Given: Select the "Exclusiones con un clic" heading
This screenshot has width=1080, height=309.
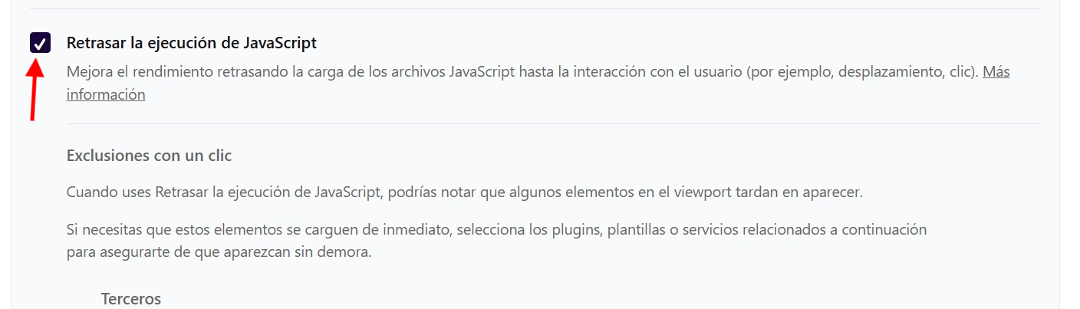Looking at the screenshot, I should tap(149, 156).
